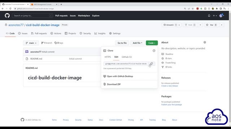
Task: Open the user avatar menu
Action: point(221,15)
